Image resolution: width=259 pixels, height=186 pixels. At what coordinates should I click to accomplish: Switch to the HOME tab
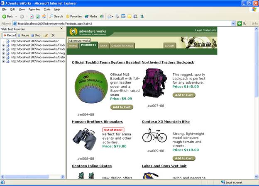pyautogui.click(x=73, y=46)
